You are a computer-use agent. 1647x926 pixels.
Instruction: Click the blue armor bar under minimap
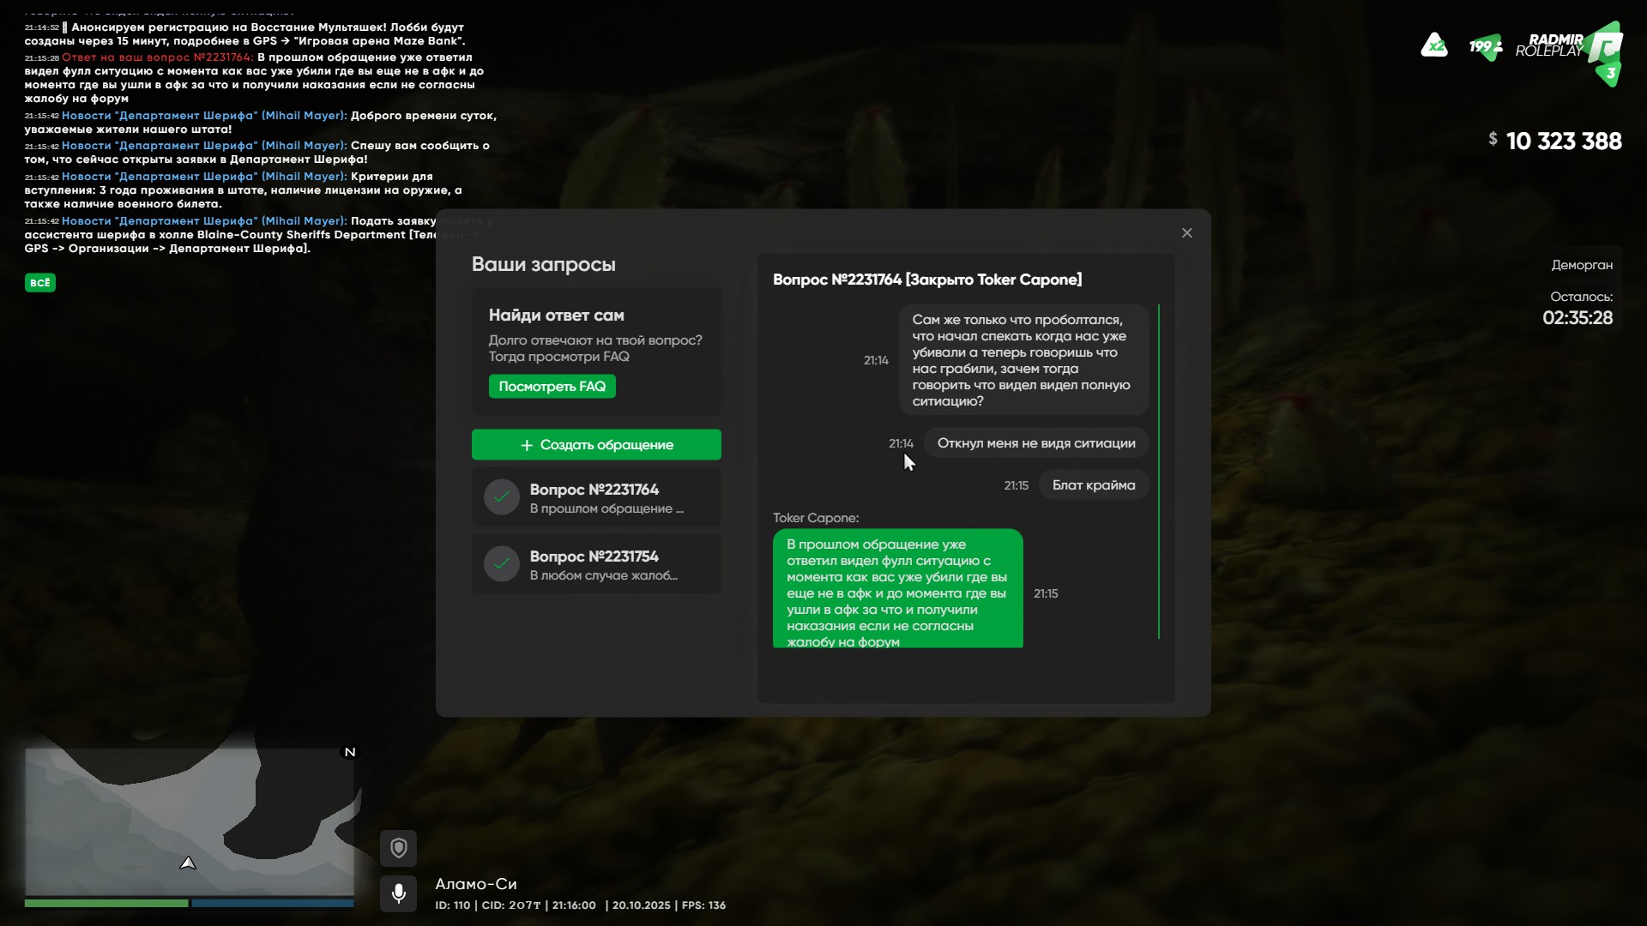click(x=273, y=903)
